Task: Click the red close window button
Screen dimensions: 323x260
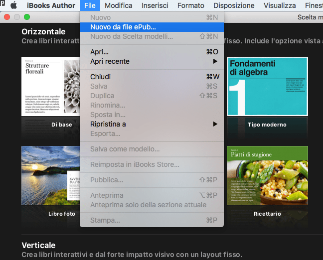Action: (x=7, y=17)
